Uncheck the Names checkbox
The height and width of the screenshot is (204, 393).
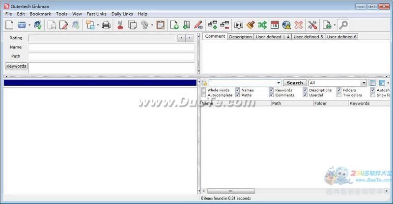(237, 90)
